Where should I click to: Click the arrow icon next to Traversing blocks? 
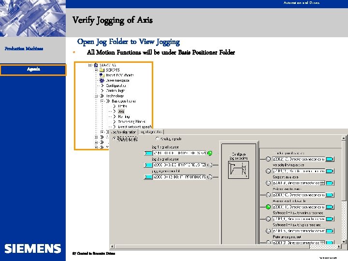point(115,122)
